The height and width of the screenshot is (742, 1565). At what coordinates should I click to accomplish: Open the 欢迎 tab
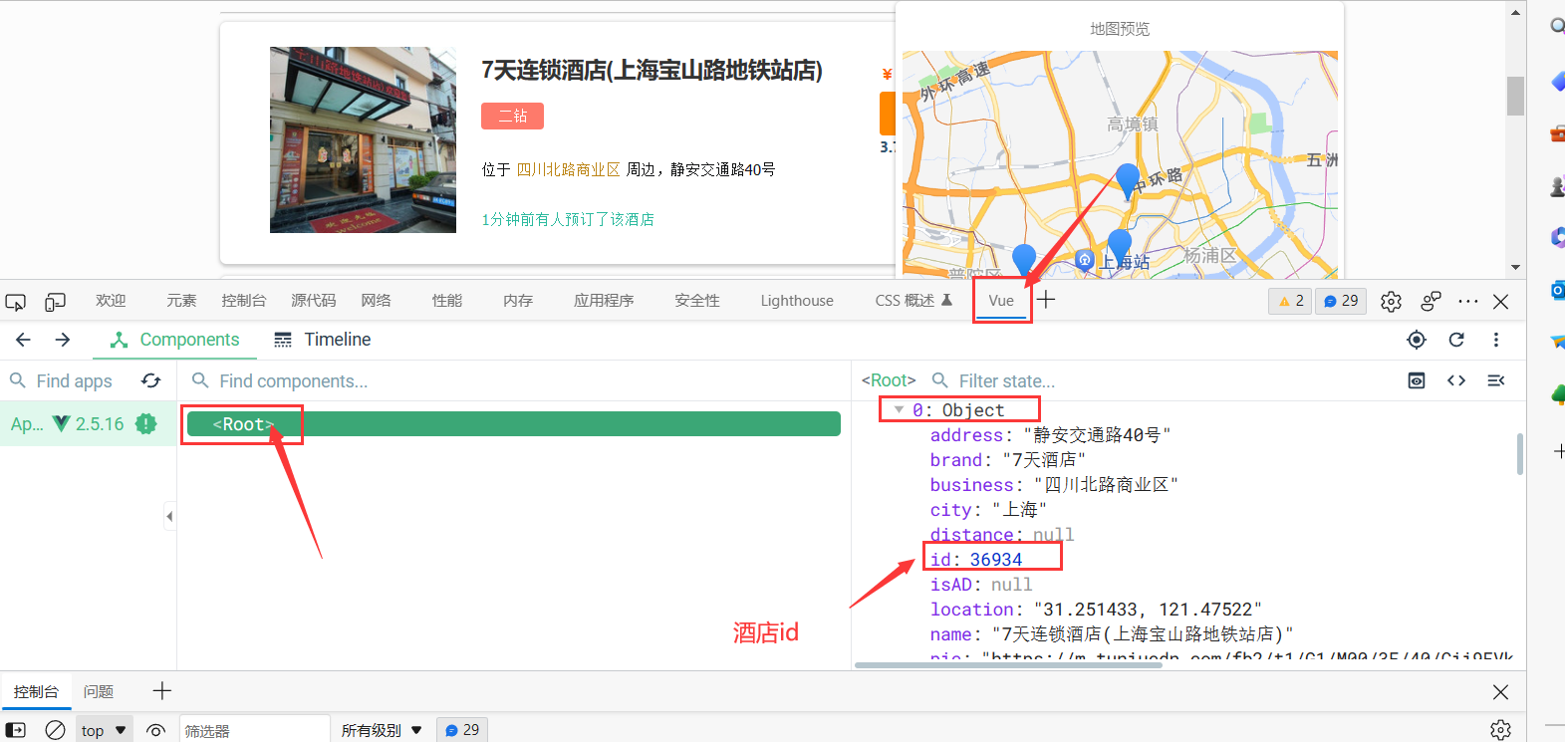pyautogui.click(x=111, y=301)
